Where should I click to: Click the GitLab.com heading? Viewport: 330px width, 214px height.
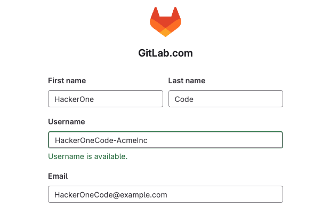[165, 53]
